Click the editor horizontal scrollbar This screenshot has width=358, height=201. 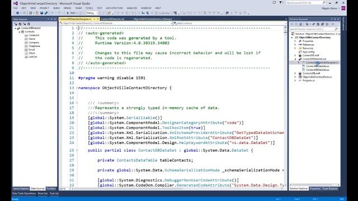177,189
